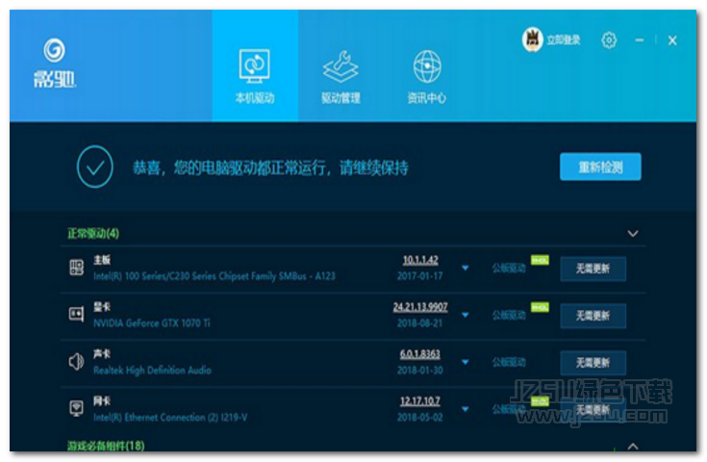Close the driver window

[x=672, y=40]
